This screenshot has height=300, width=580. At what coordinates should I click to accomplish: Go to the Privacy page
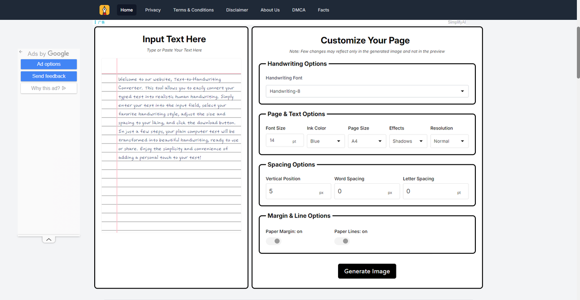[x=153, y=10]
